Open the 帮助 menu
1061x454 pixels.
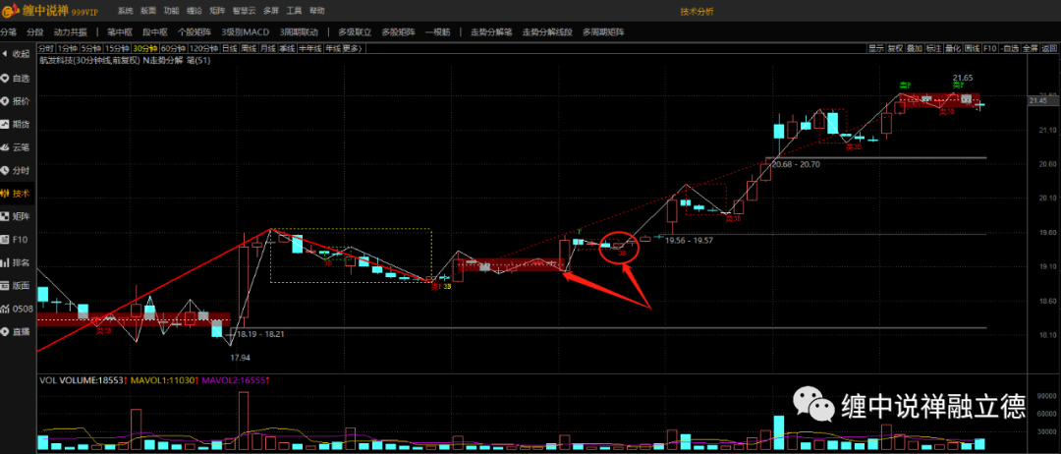pos(316,12)
